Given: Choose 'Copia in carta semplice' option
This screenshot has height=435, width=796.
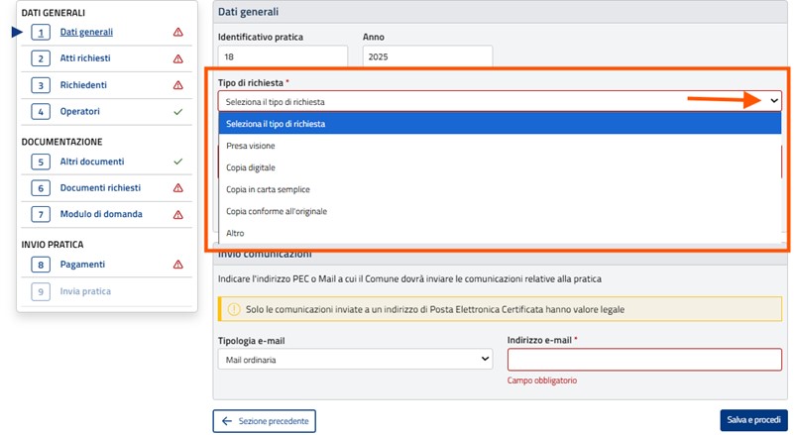Looking at the screenshot, I should pos(268,189).
